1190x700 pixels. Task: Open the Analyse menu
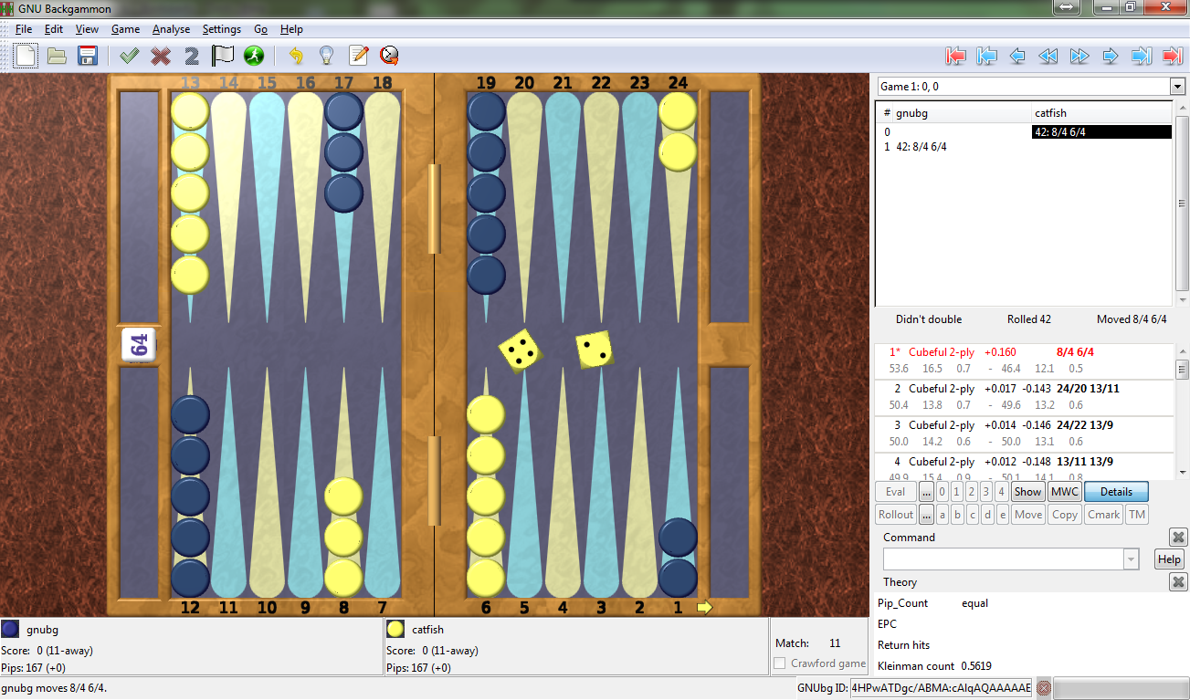point(171,29)
